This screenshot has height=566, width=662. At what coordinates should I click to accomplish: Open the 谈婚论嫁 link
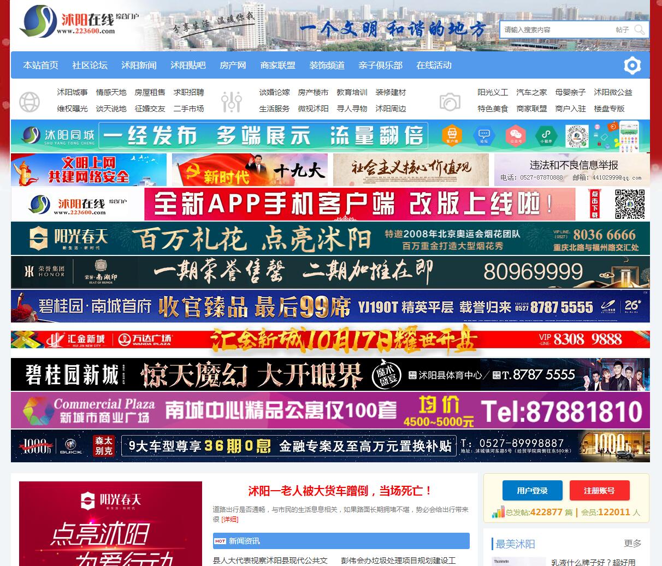(x=274, y=92)
